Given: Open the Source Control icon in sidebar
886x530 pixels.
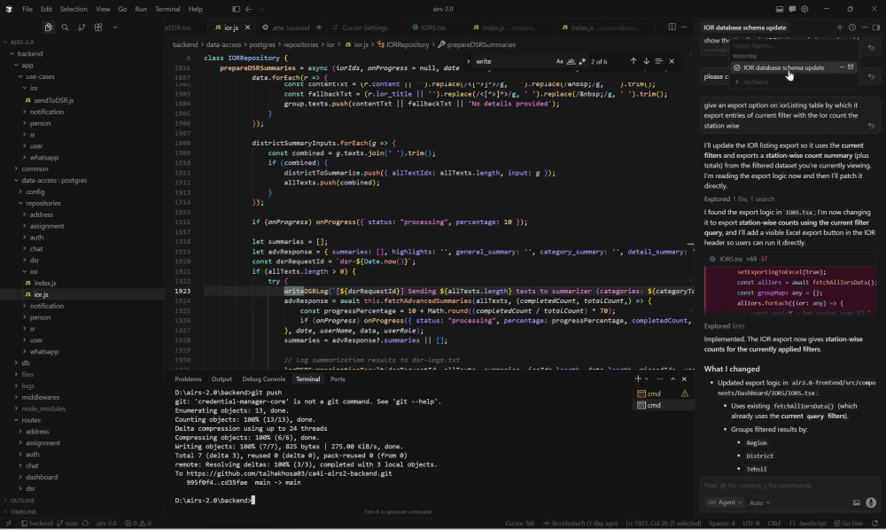Looking at the screenshot, I should coord(82,27).
